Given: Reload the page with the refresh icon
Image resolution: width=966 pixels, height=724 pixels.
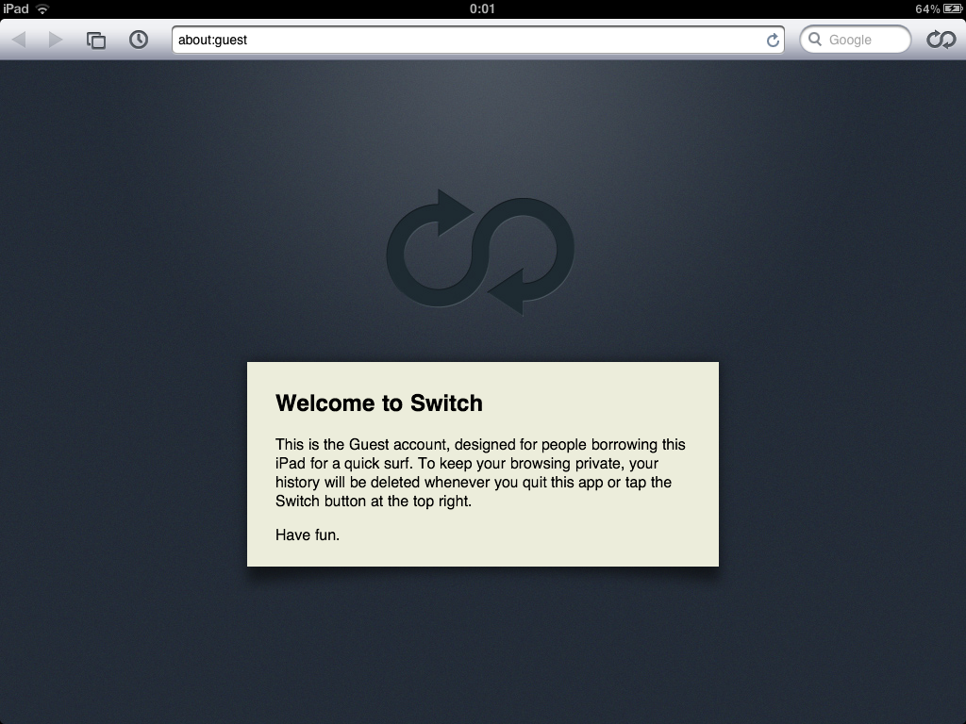Looking at the screenshot, I should 773,40.
